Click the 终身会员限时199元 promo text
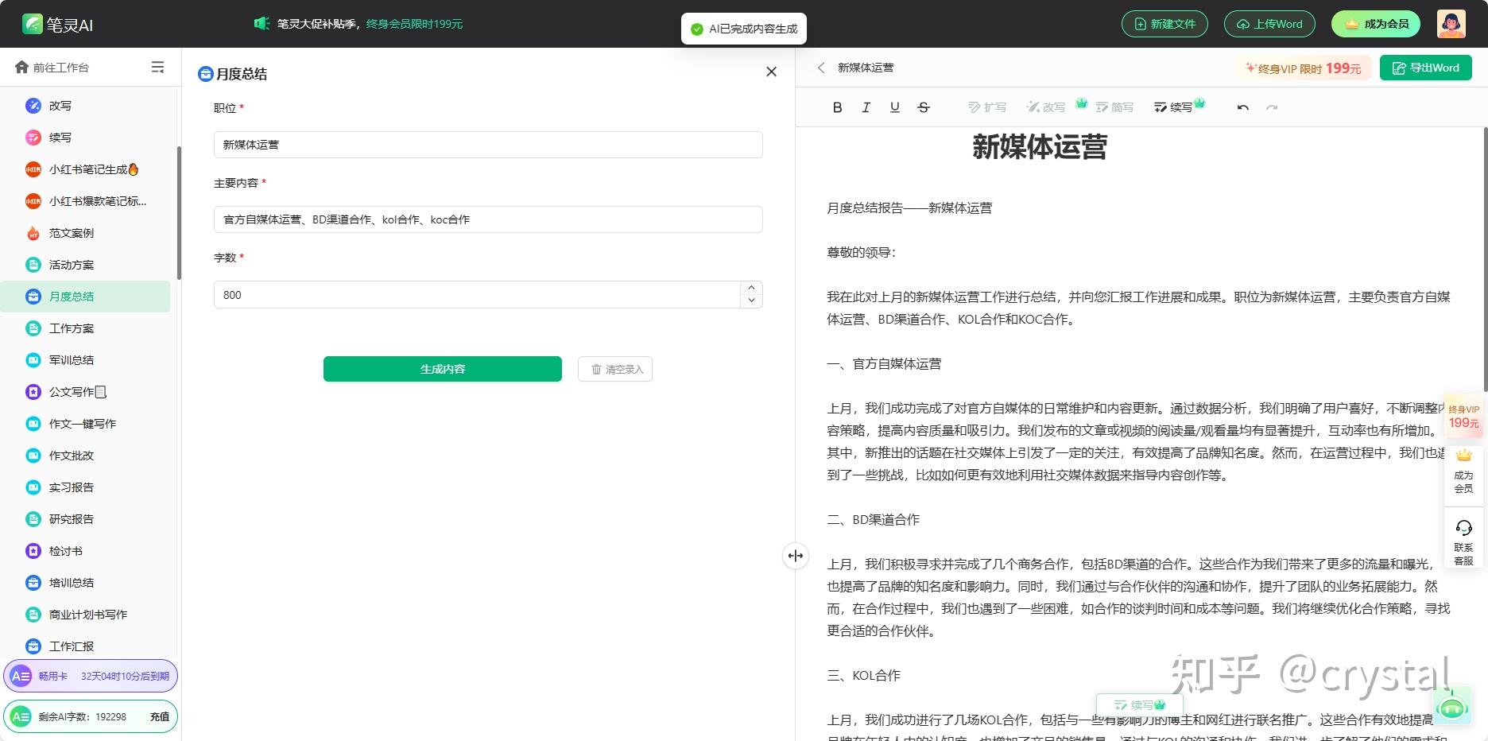The height and width of the screenshot is (741, 1488). click(414, 24)
